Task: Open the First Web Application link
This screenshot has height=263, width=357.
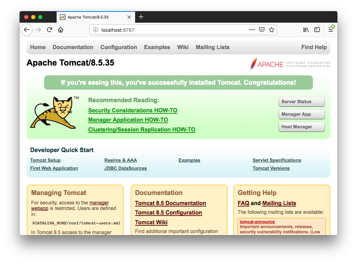Action: coord(54,168)
